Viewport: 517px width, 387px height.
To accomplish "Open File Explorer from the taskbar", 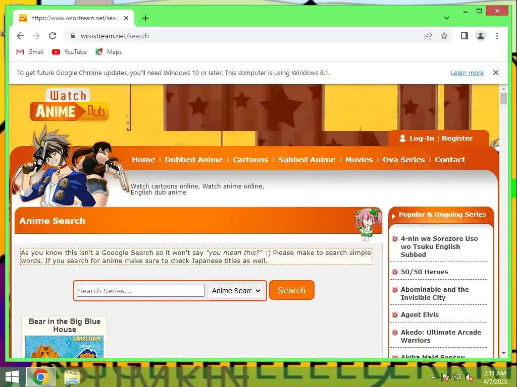I will 72,377.
